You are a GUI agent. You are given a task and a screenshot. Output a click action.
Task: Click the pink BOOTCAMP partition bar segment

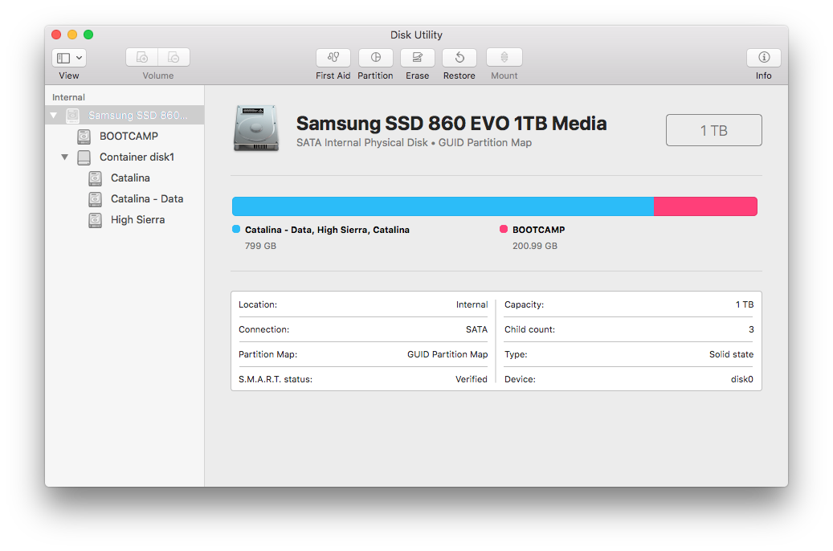click(x=705, y=206)
